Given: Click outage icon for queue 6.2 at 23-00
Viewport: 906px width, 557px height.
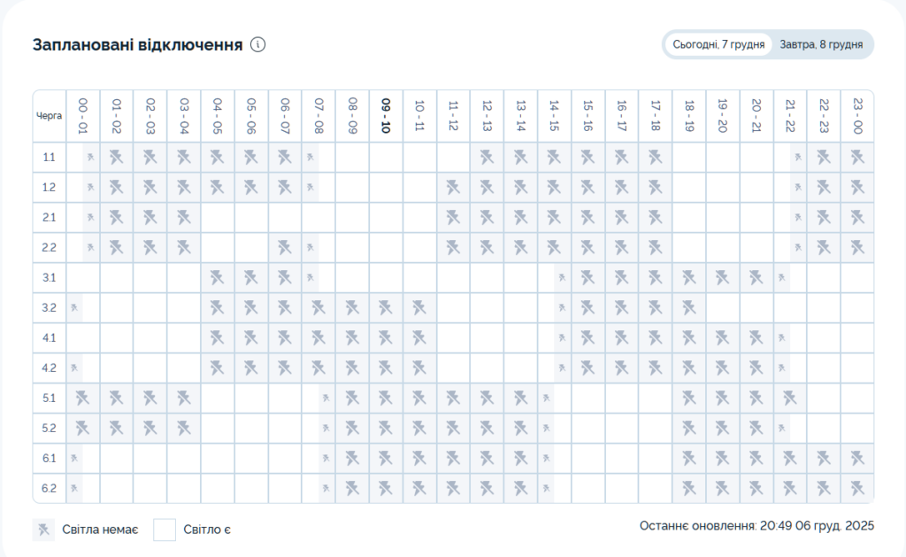Looking at the screenshot, I should (856, 489).
